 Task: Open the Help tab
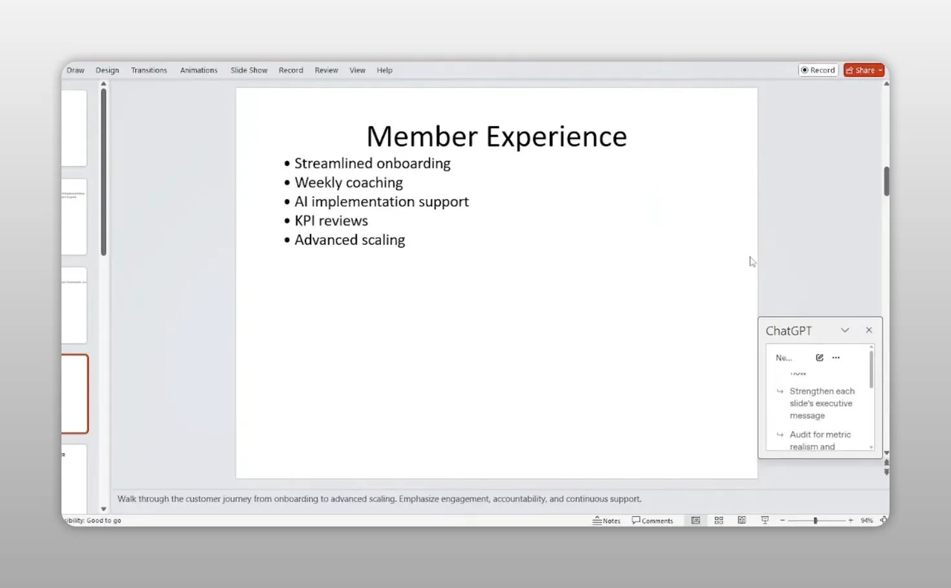(385, 70)
